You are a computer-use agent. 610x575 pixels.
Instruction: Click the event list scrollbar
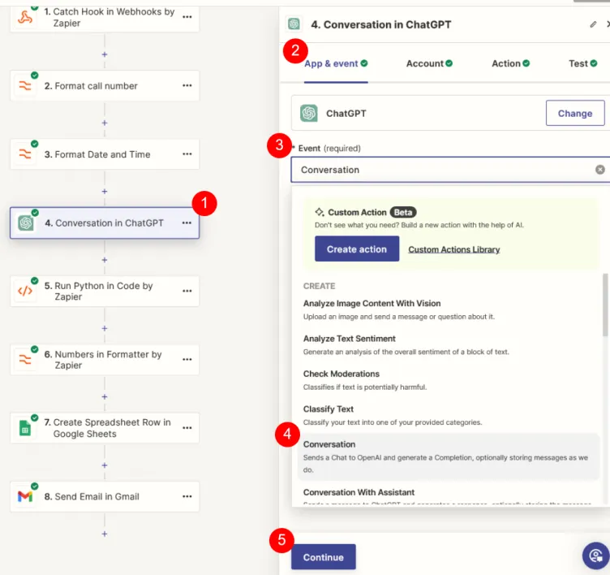point(605,305)
